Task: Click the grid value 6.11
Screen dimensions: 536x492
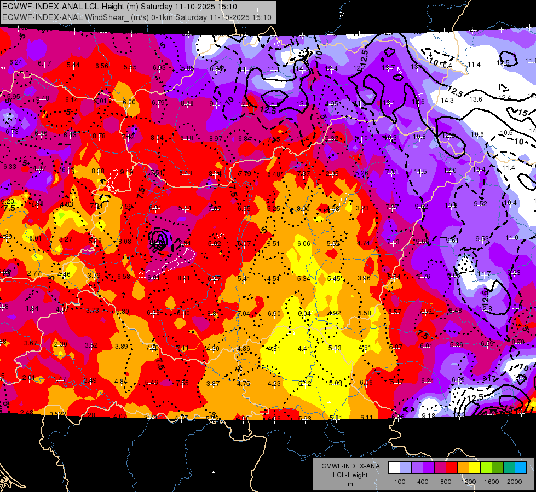Action: (x=366, y=417)
